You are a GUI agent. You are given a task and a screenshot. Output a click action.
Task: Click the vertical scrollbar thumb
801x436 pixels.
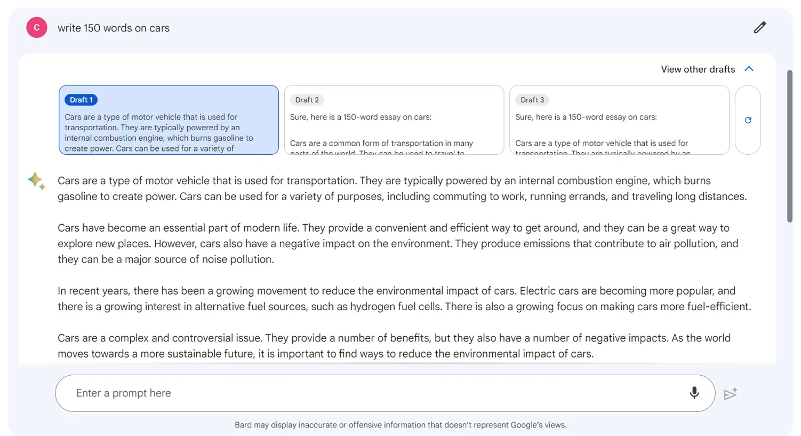point(790,146)
